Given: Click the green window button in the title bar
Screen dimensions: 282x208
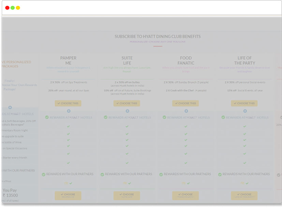Looking at the screenshot, I should click(x=13, y=8).
